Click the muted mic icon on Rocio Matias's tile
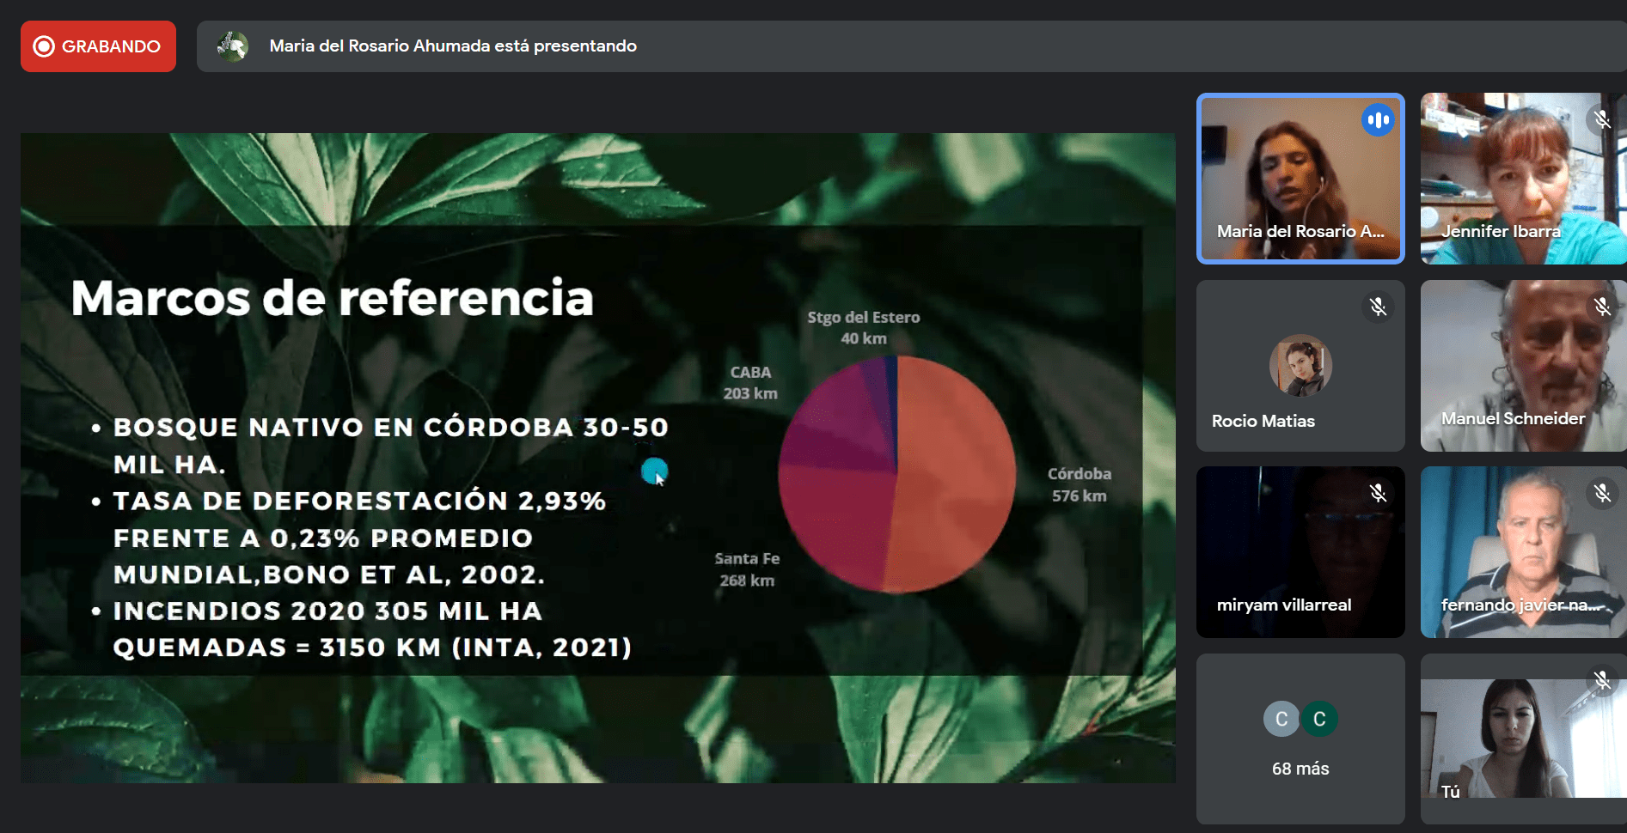 [1378, 307]
